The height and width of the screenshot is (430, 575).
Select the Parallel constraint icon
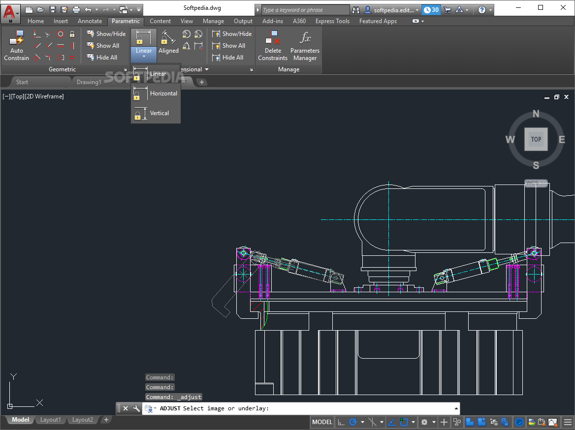37,45
